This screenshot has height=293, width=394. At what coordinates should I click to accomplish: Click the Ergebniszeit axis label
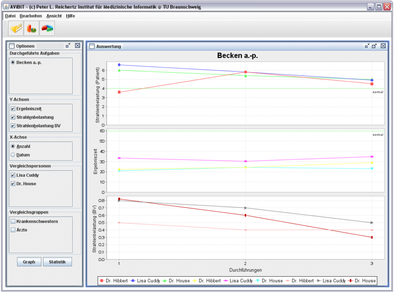click(95, 161)
